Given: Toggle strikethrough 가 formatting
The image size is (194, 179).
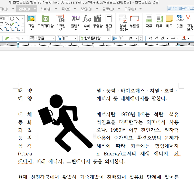Looking at the screenshot, I should (173, 38).
